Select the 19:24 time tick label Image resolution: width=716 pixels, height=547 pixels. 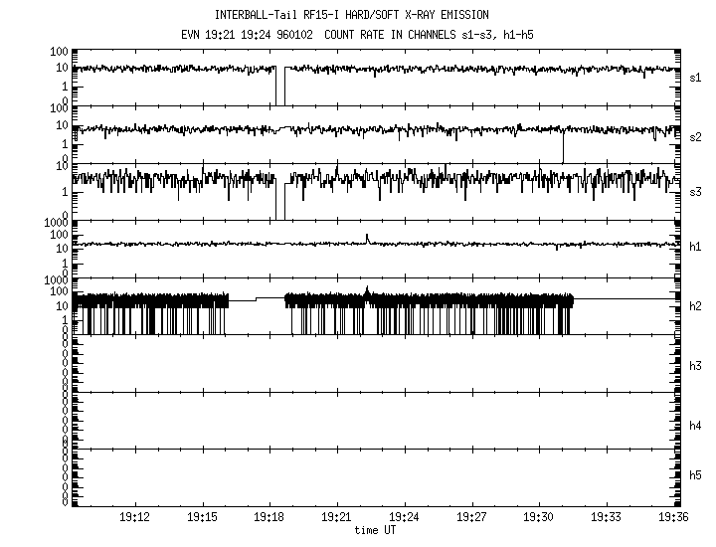(404, 518)
